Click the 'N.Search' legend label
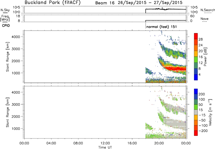 tap(207, 10)
